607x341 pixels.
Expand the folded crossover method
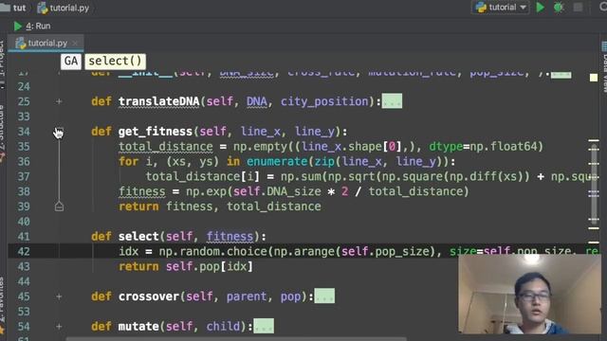(x=59, y=296)
